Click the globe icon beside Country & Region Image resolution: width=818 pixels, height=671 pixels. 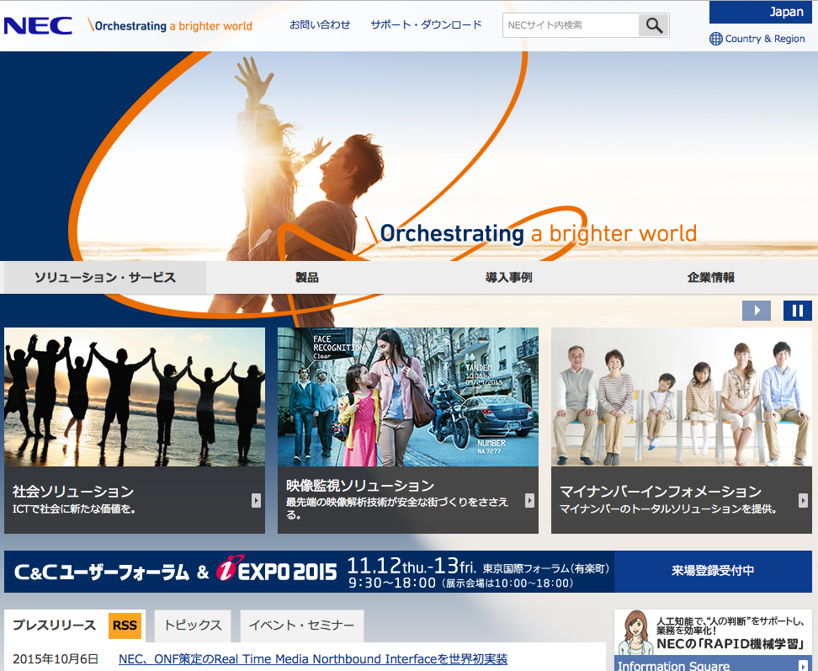[x=715, y=39]
